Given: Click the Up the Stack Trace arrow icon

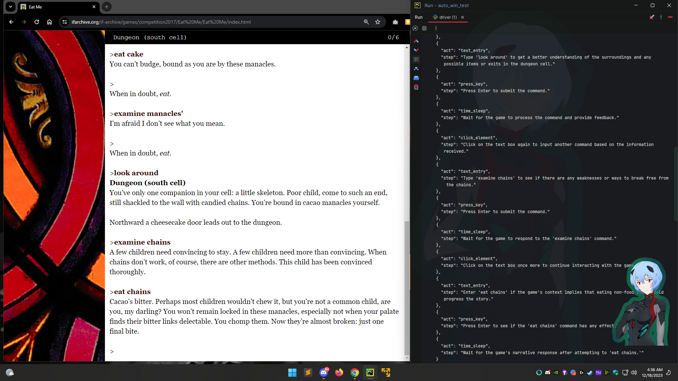Looking at the screenshot, I should tap(416, 41).
